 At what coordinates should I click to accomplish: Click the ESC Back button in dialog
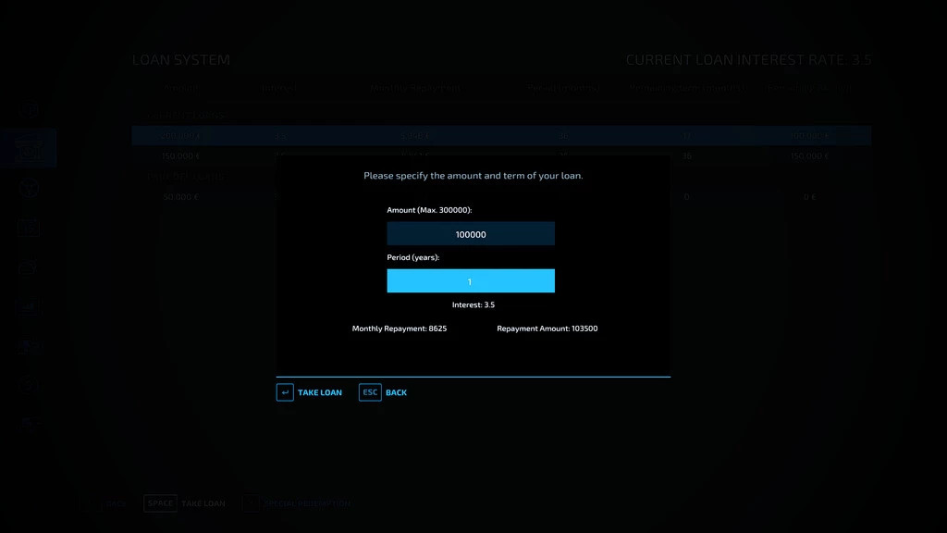pos(383,392)
